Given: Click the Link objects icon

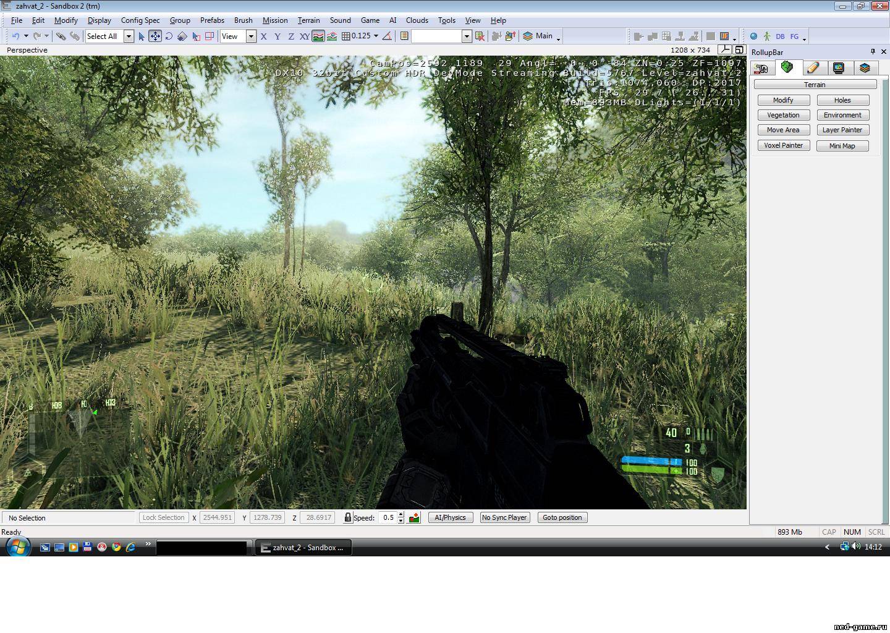Looking at the screenshot, I should 61,36.
